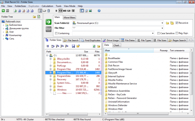
Task: Switch size units to GB
Action: pyautogui.click(x=69, y=11)
